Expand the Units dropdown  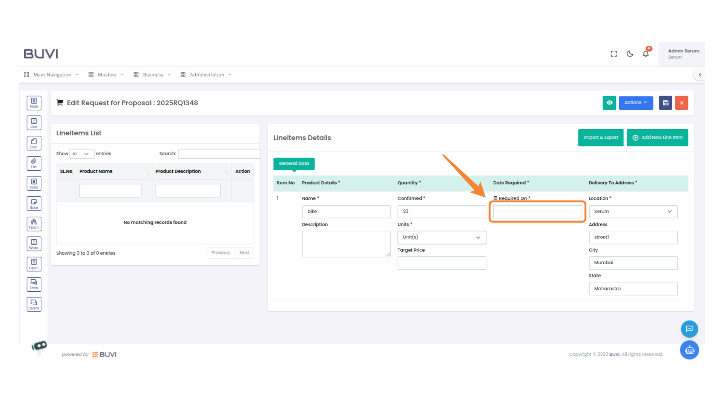coord(442,237)
